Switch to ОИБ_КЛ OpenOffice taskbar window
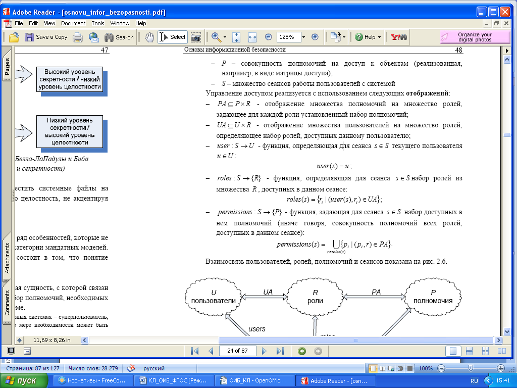This screenshot has height=388, width=517. coord(254,381)
